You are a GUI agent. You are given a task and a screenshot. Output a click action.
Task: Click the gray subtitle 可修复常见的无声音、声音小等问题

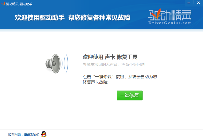click(114, 64)
